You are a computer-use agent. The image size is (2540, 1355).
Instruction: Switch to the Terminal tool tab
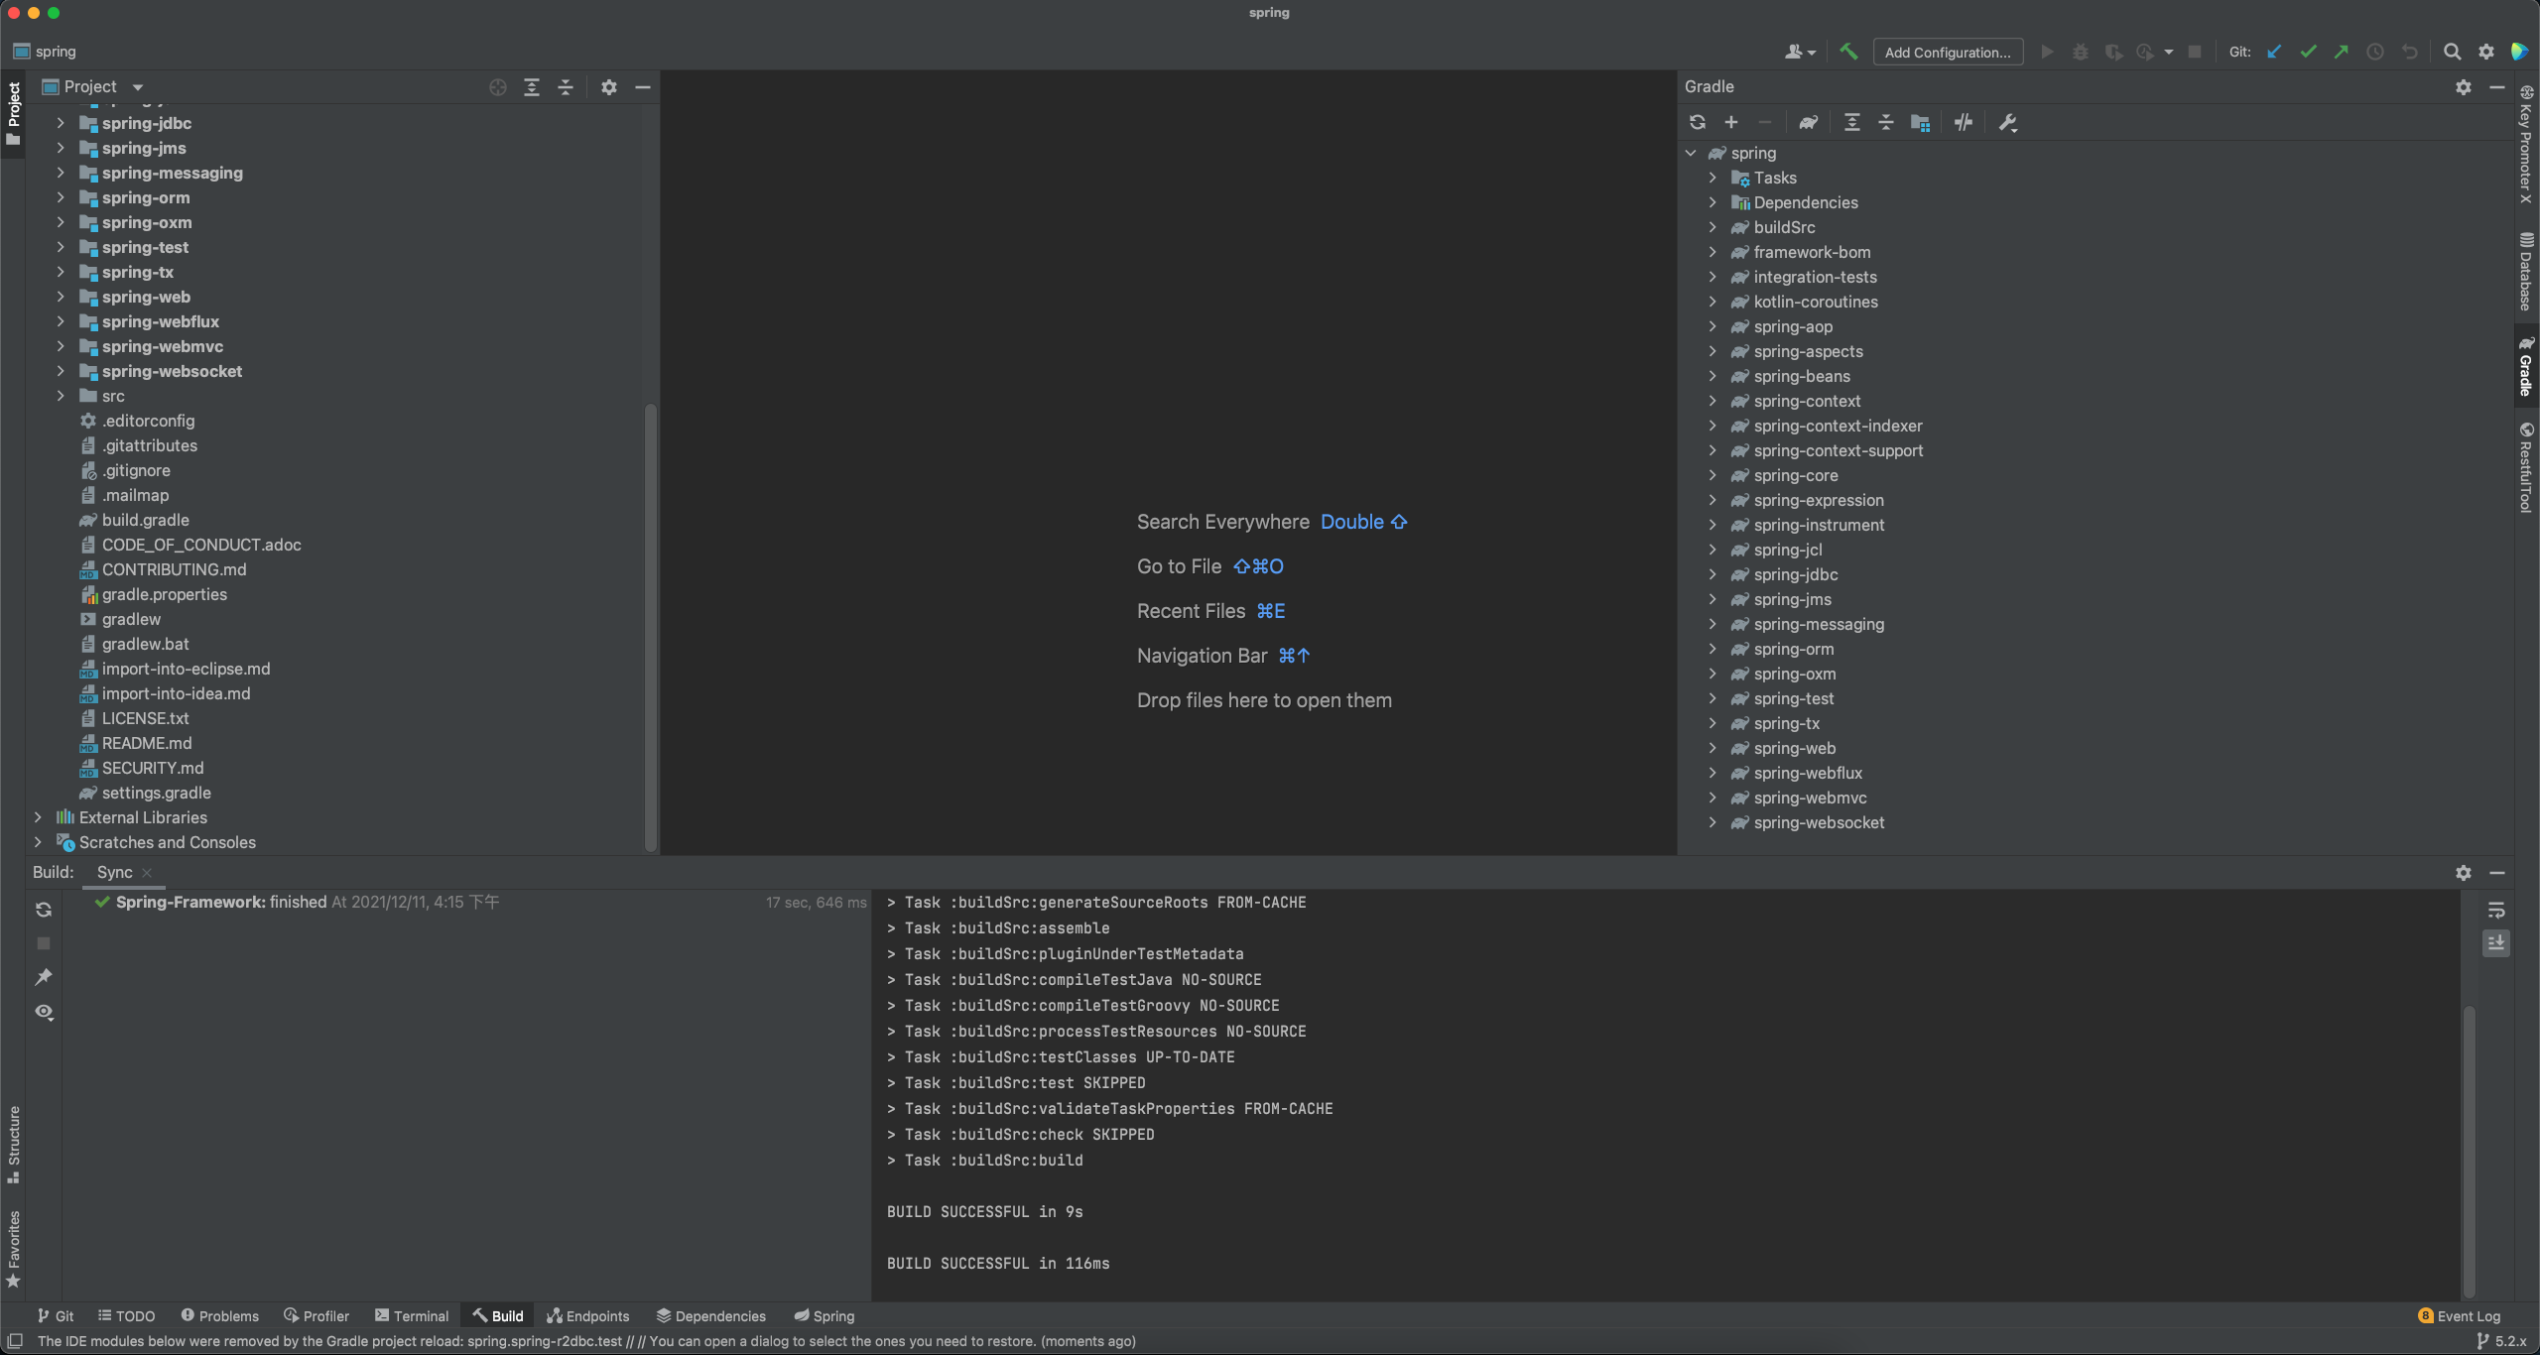(412, 1315)
